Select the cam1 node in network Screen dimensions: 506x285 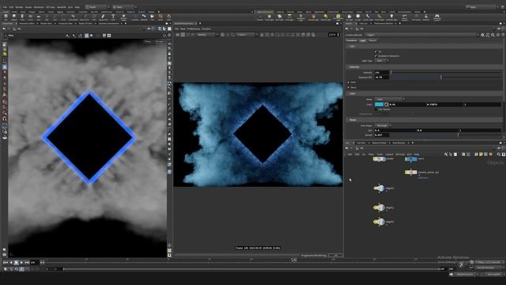click(411, 159)
